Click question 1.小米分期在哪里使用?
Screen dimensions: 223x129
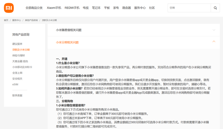[x=70, y=105]
